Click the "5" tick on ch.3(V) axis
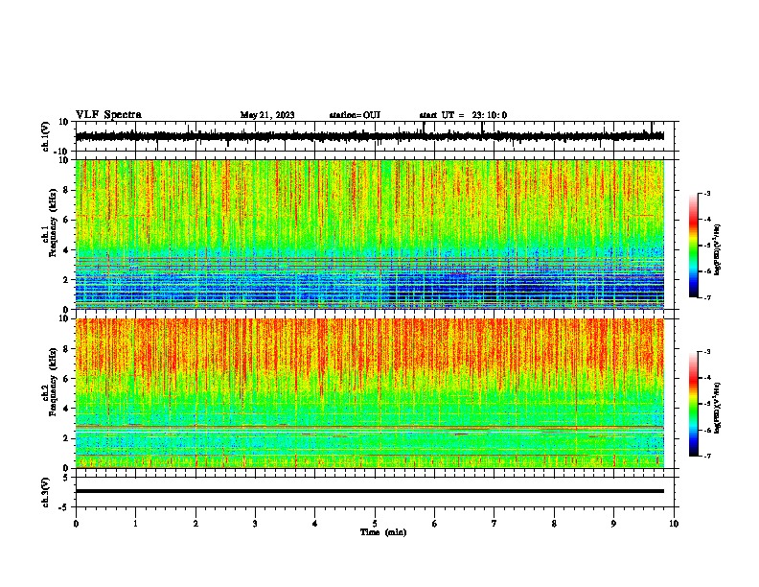759x587 pixels. pyautogui.click(x=67, y=478)
